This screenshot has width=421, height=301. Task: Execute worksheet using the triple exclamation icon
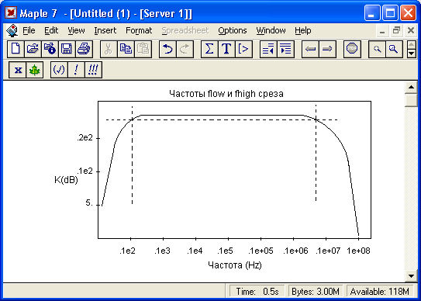tap(93, 70)
